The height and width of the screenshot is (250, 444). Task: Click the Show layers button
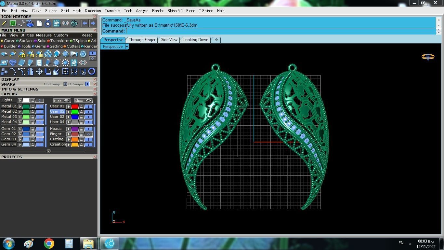point(83,101)
